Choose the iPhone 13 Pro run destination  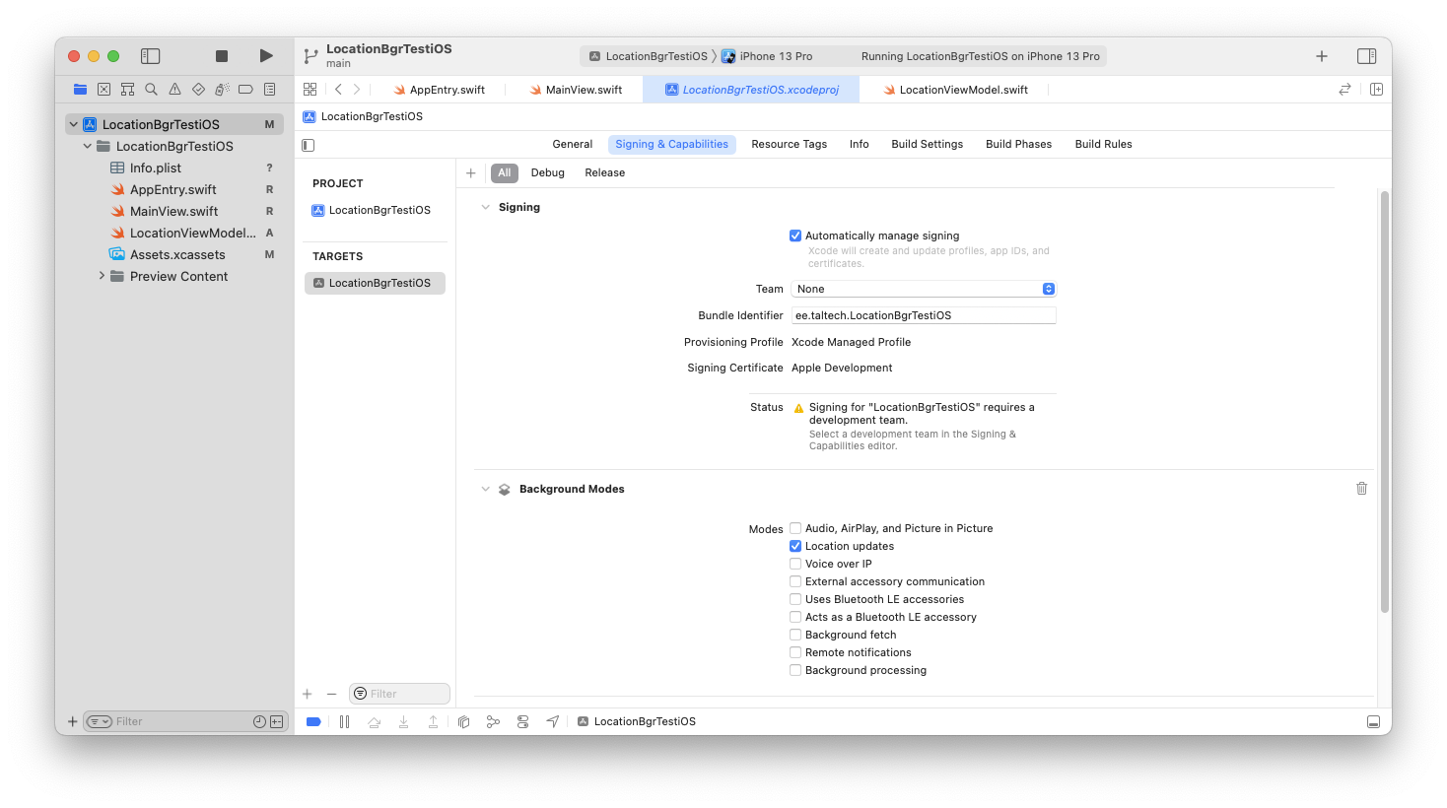pos(768,56)
